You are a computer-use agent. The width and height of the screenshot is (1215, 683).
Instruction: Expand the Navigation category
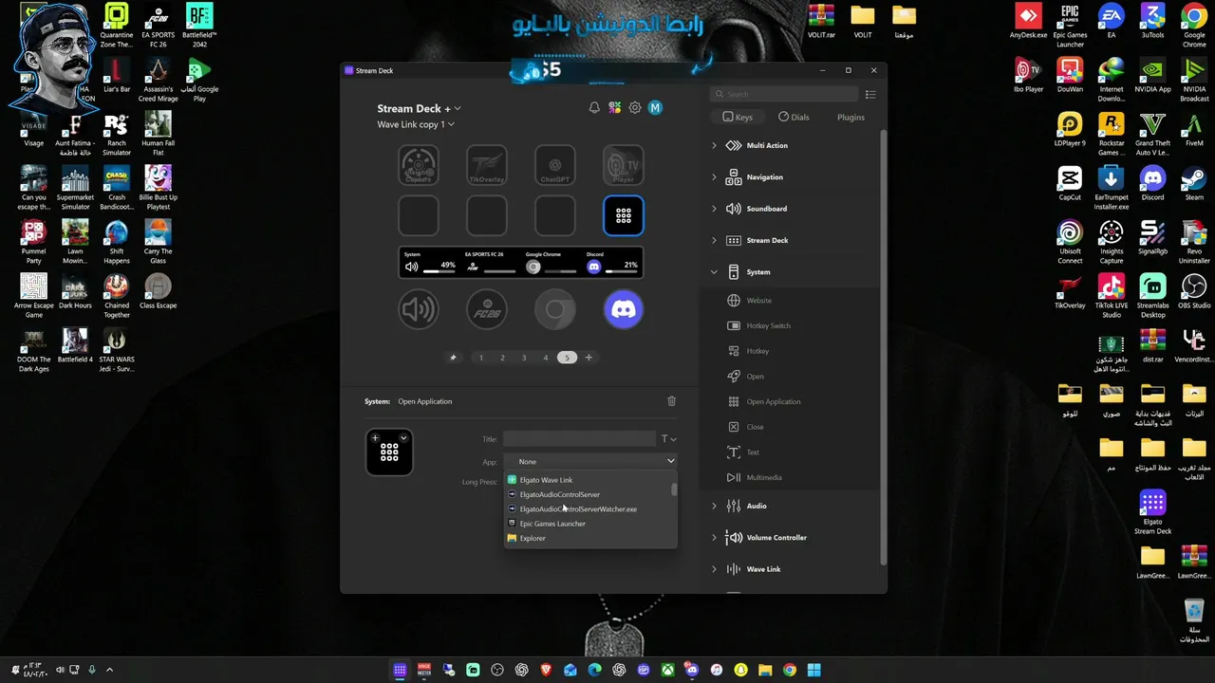[715, 177]
